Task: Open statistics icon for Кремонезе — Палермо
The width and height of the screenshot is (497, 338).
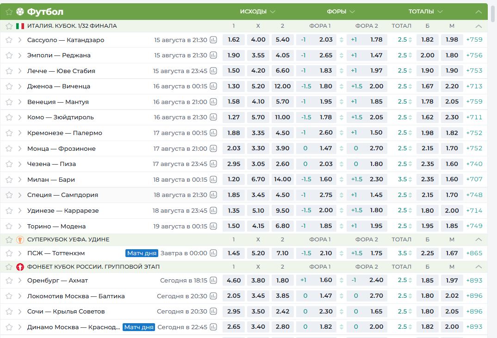Action: tap(213, 133)
